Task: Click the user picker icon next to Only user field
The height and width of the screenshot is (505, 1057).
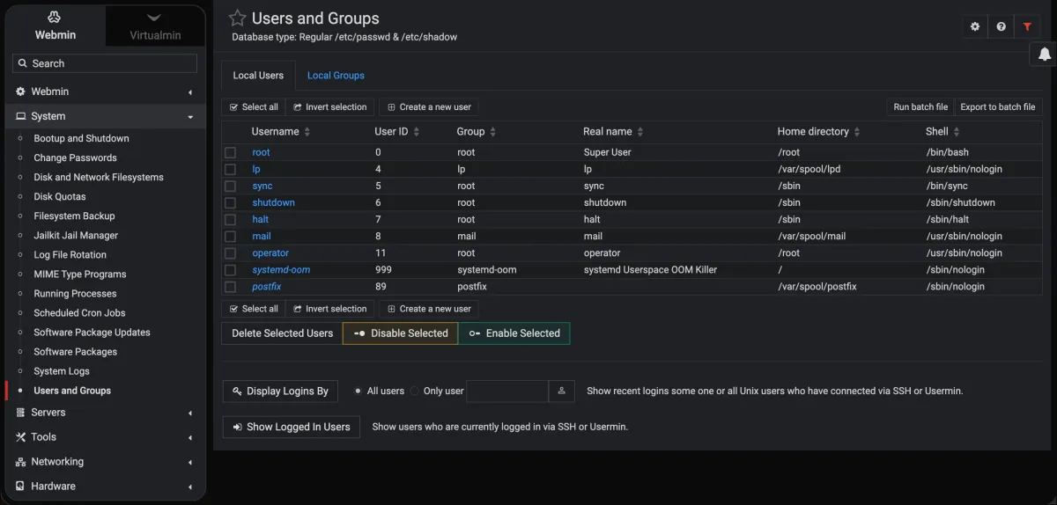Action: tap(561, 391)
